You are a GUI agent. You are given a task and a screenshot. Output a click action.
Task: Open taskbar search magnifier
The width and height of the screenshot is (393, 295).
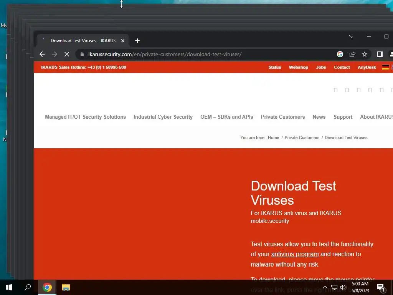[28, 287]
